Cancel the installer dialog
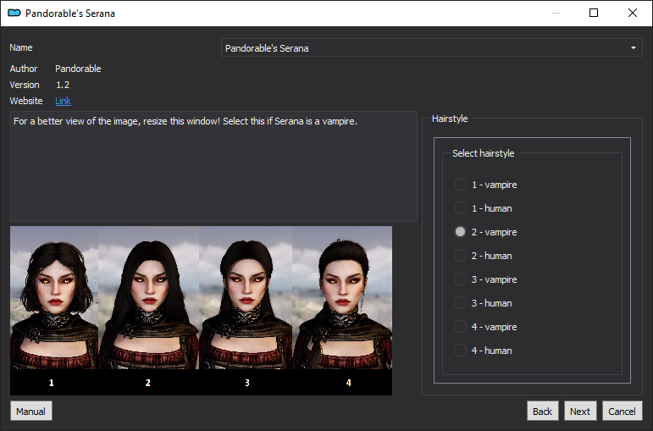Viewport: 653px width, 431px height. pyautogui.click(x=623, y=412)
